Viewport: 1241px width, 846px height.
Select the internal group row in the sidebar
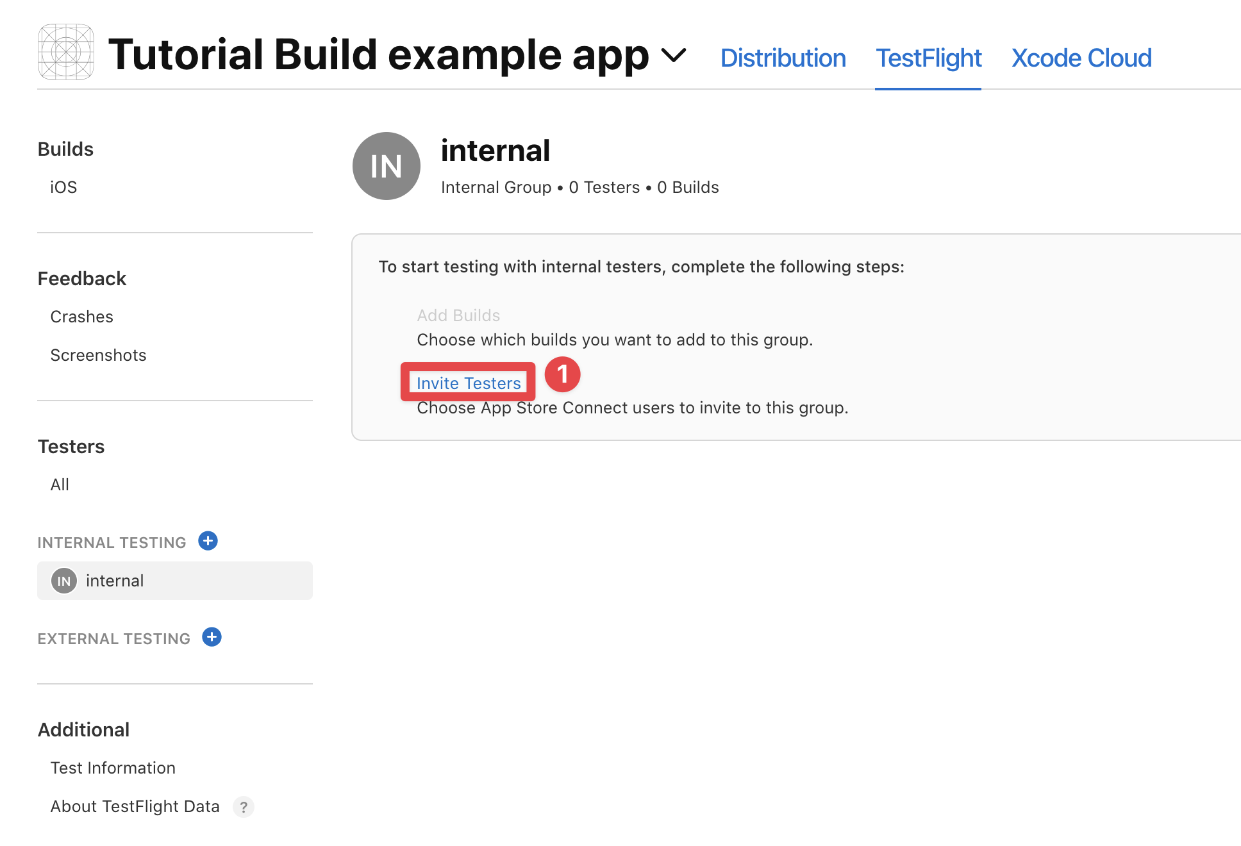(115, 581)
